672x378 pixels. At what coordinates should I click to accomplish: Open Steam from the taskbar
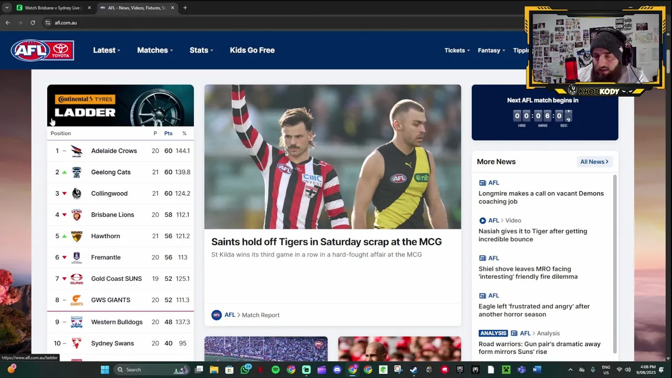414,370
